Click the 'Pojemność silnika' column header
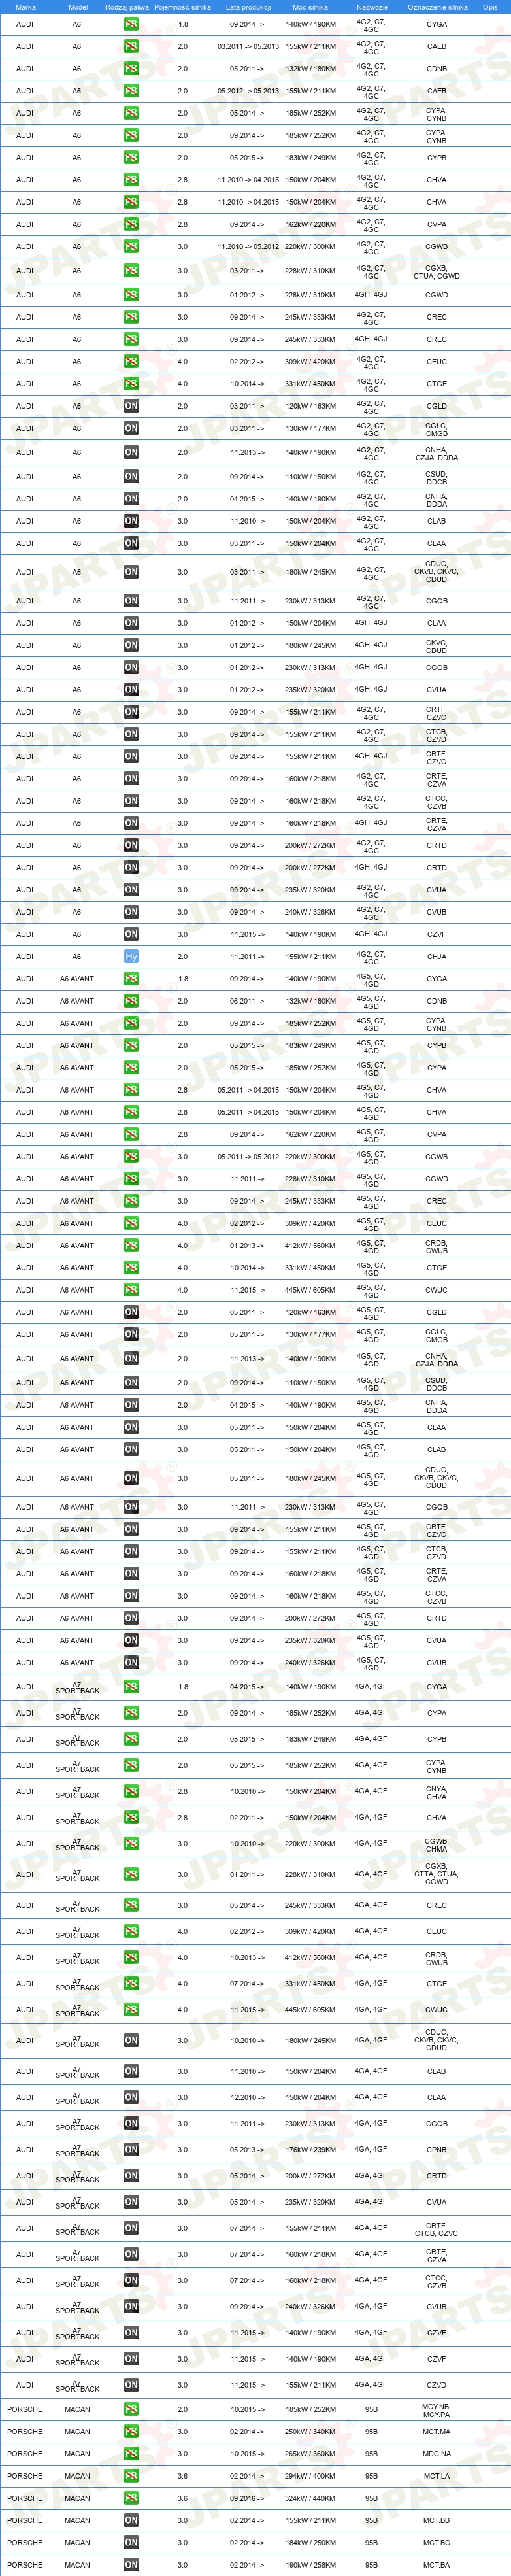 [x=183, y=7]
